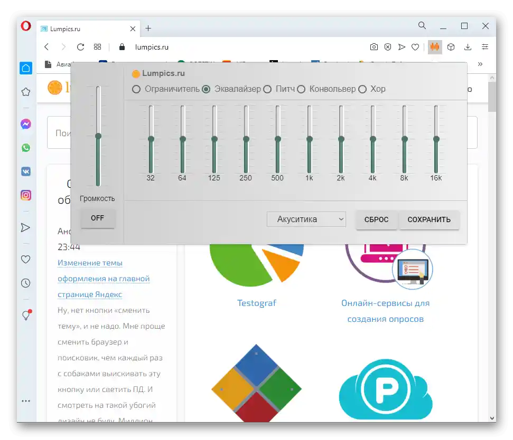
Task: Open My Flow sidebar icon
Action: [25, 228]
